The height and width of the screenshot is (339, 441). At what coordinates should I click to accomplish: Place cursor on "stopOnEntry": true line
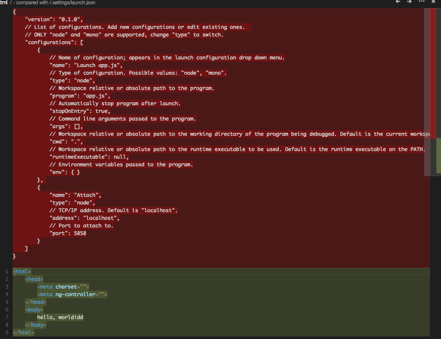click(80, 111)
